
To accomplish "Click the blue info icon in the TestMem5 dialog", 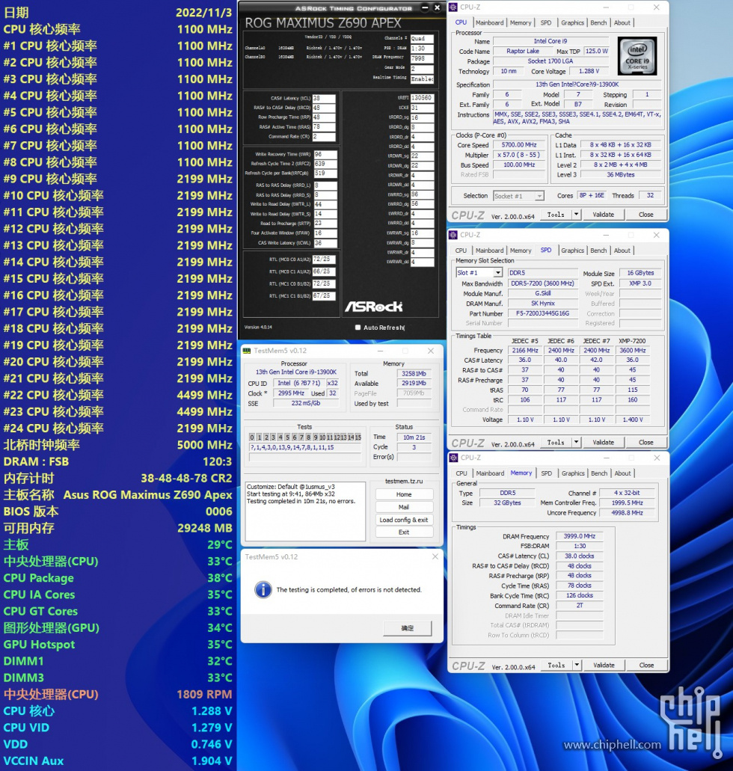I will pyautogui.click(x=263, y=589).
